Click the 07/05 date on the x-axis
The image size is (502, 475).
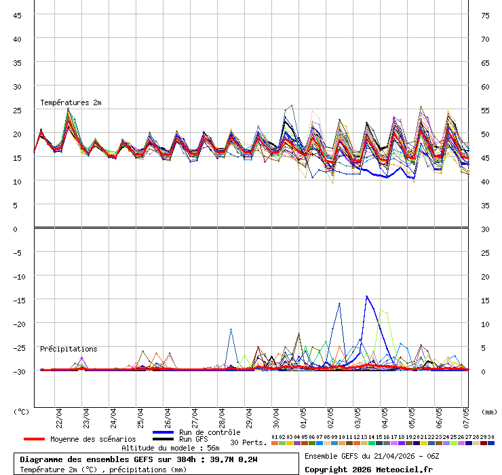465,415
